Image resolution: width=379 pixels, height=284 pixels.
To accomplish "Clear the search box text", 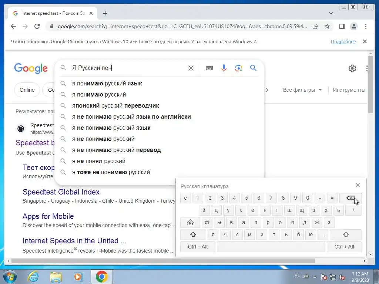I will (191, 68).
